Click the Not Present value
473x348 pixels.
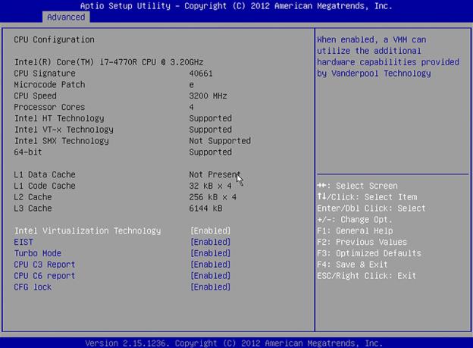[215, 174]
